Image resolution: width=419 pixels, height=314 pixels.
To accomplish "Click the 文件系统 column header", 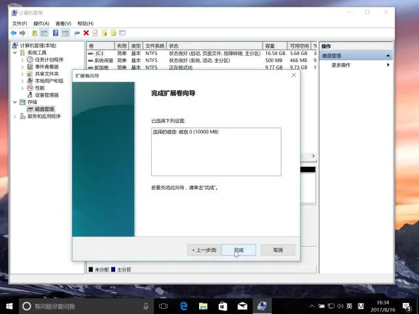I will [x=155, y=46].
